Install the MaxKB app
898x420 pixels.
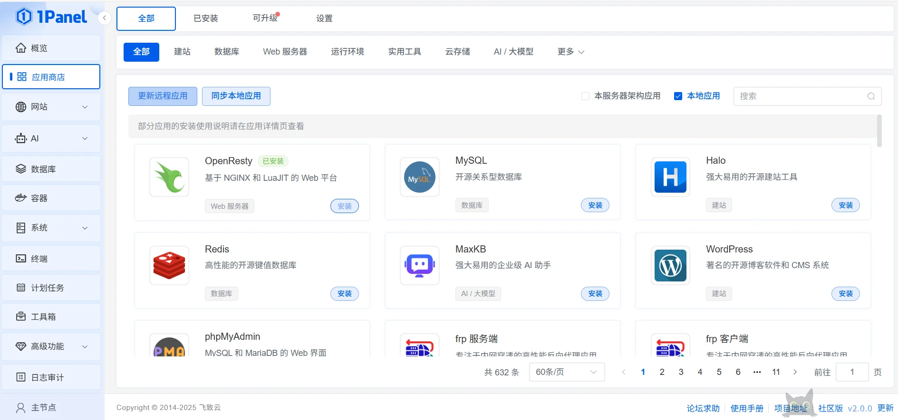595,294
